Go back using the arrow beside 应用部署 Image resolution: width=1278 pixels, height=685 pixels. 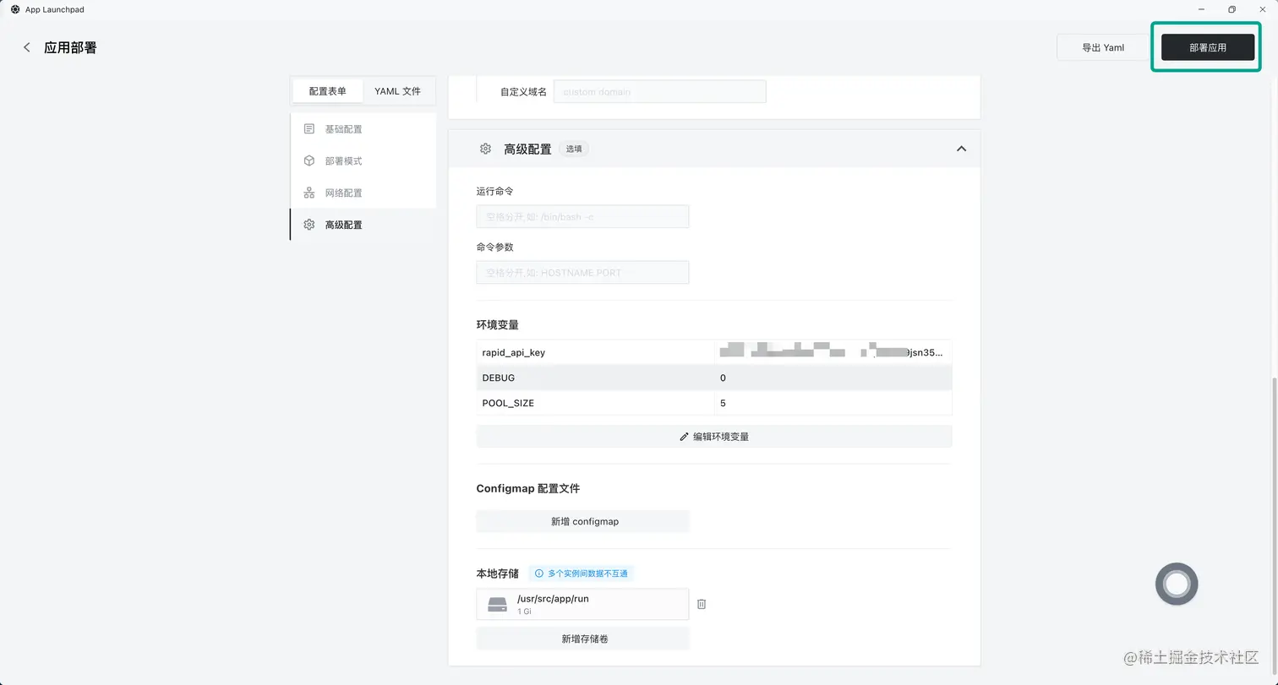(27, 47)
